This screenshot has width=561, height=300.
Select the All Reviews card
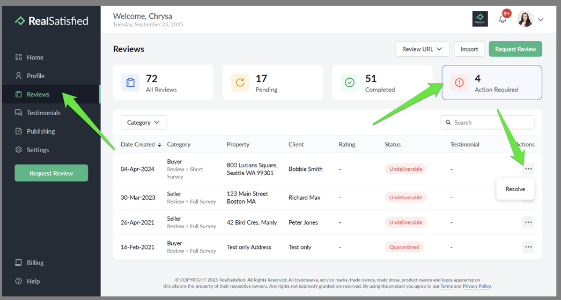[x=163, y=82]
